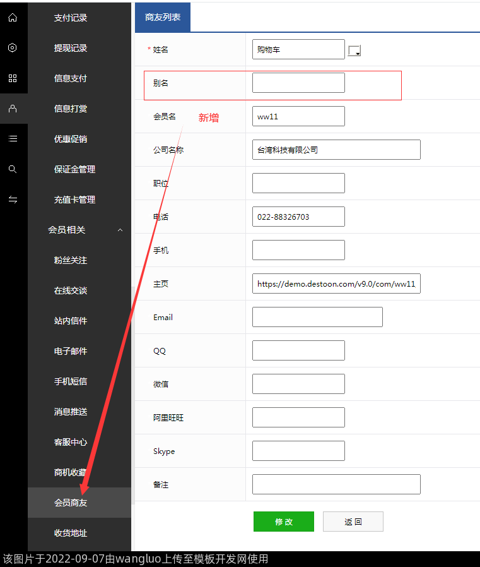Go to 充值卡管理 menu item
480x567 pixels.
(74, 200)
